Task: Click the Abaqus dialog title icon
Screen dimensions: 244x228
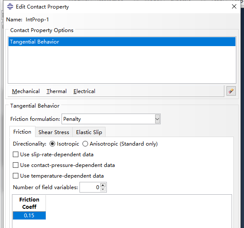Action: (x=10, y=6)
